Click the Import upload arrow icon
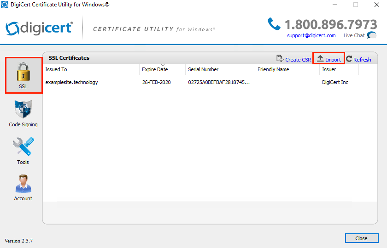The image size is (387, 248). 320,59
